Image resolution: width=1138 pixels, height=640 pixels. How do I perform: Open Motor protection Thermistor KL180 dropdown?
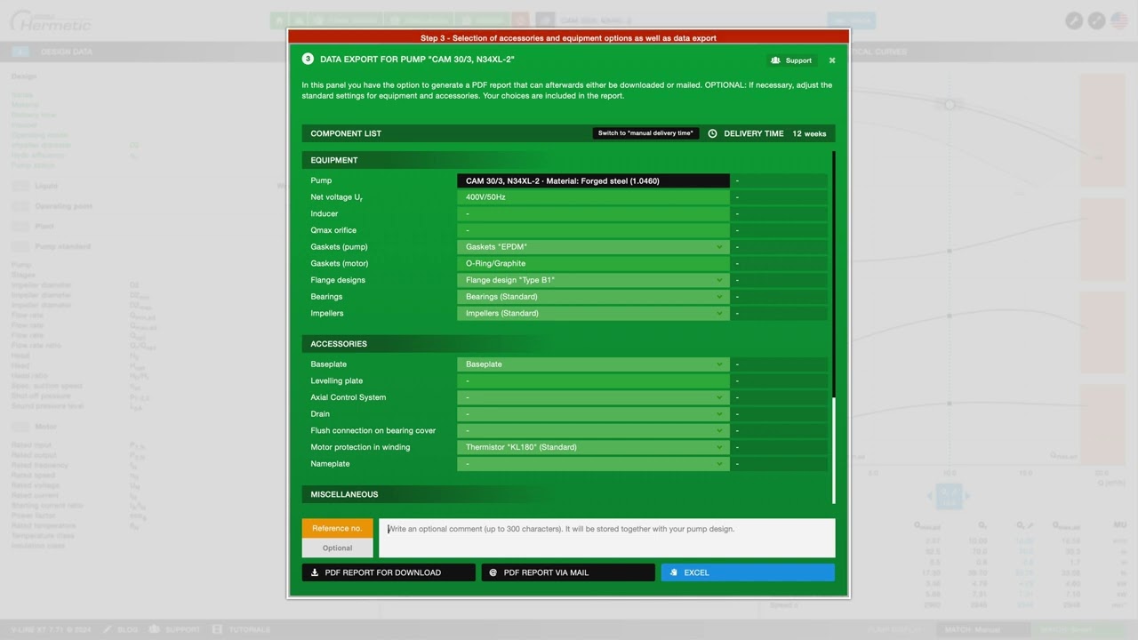tap(593, 447)
